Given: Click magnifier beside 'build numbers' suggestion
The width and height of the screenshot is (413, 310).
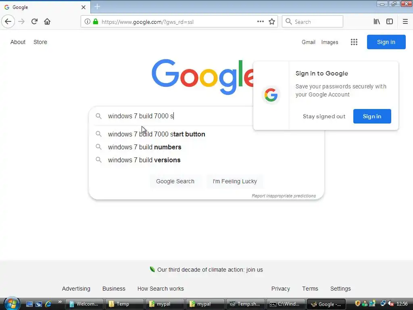Looking at the screenshot, I should coord(98,147).
